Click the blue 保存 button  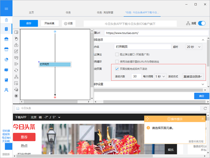coord(29,23)
